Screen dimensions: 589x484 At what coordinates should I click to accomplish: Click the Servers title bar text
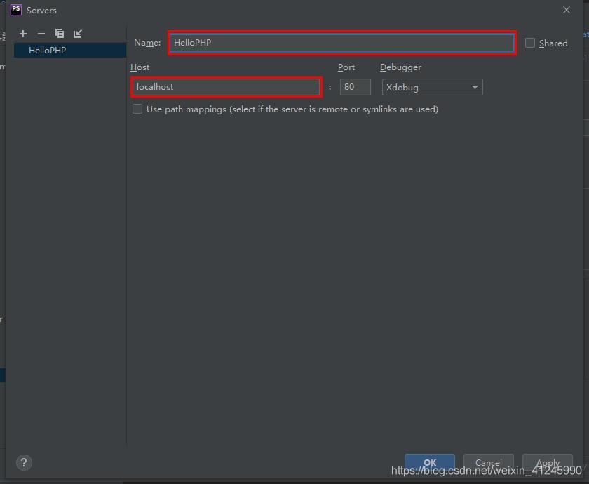(x=41, y=11)
